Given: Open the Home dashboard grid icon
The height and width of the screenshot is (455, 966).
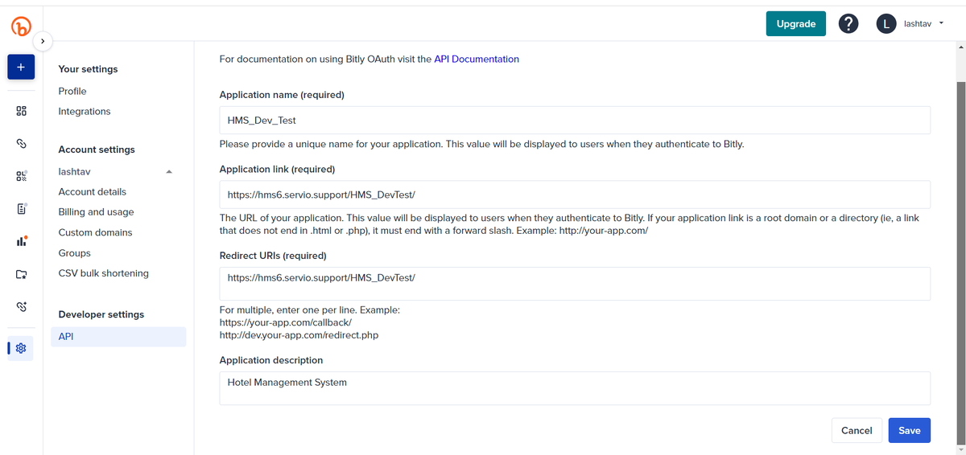Looking at the screenshot, I should [22, 110].
